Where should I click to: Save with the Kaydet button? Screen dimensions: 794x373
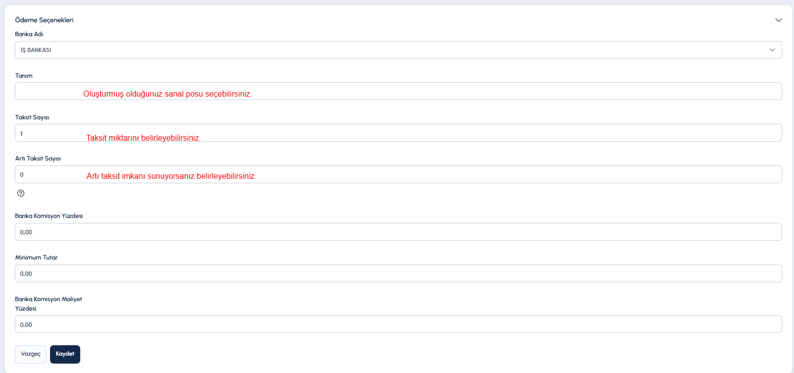65,354
